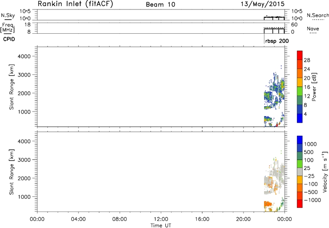This screenshot has width=329, height=228.
Task: Click the '4000' tick in the power panel
Action: tap(24, 56)
